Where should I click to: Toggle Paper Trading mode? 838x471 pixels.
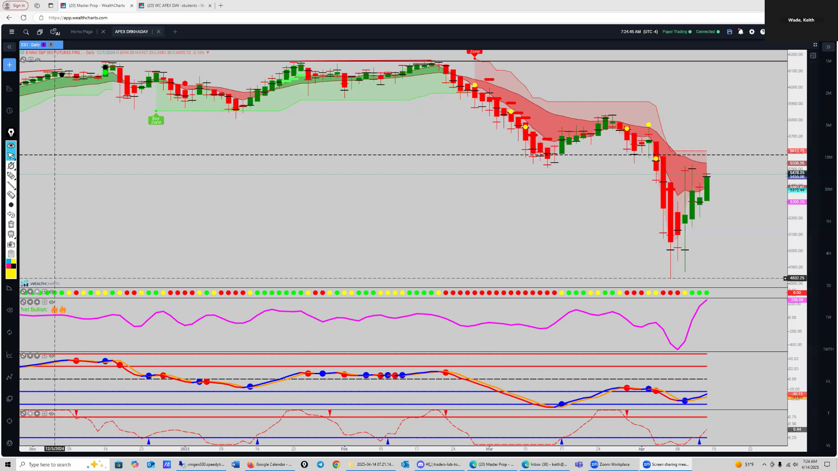677,32
